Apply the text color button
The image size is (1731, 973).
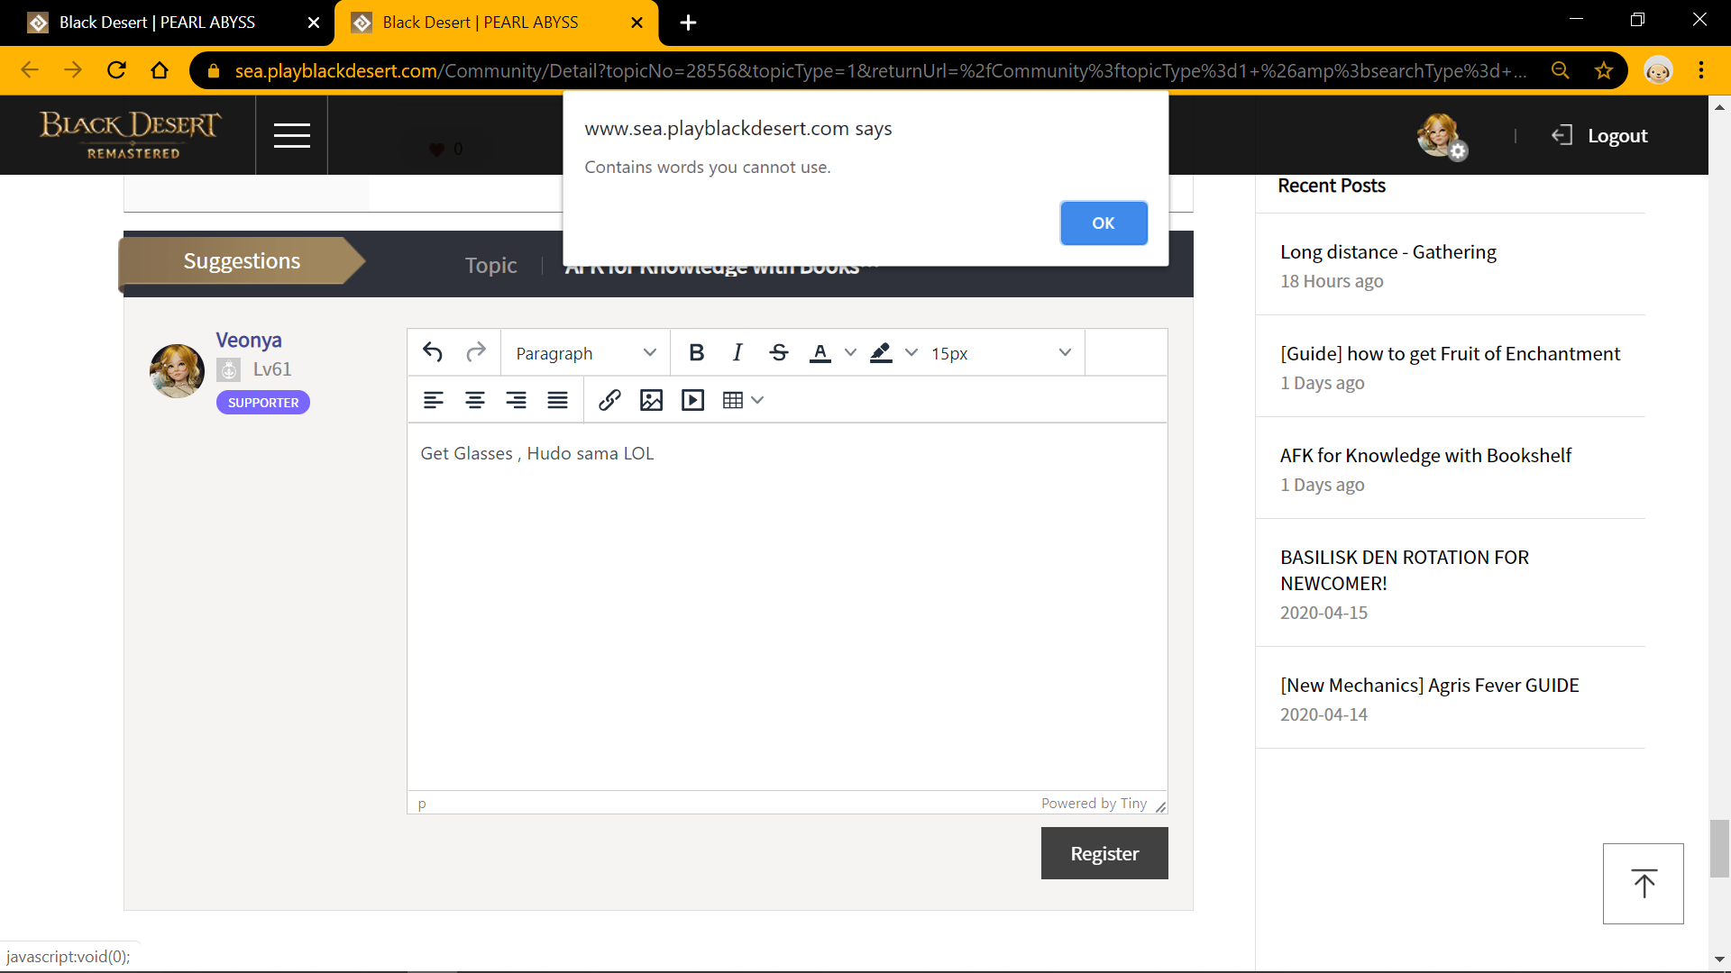tap(820, 352)
